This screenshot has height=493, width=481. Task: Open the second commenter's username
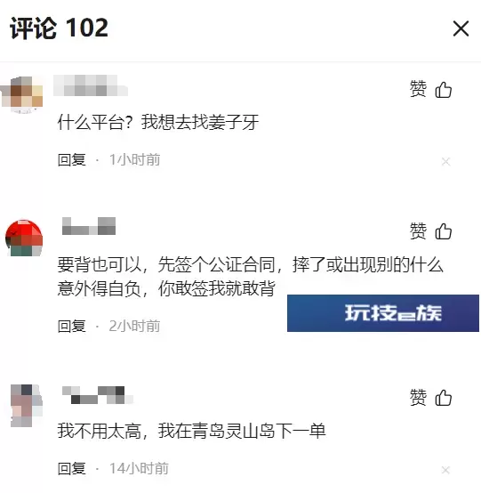tap(89, 226)
